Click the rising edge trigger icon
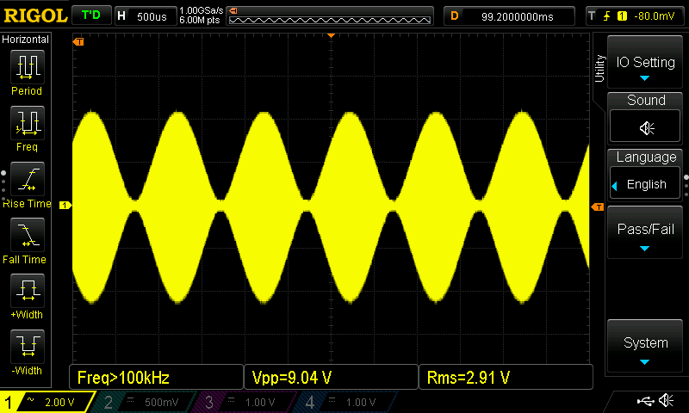The width and height of the screenshot is (689, 413). click(x=606, y=16)
